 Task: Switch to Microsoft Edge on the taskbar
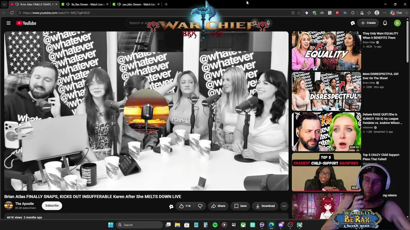(x=271, y=225)
